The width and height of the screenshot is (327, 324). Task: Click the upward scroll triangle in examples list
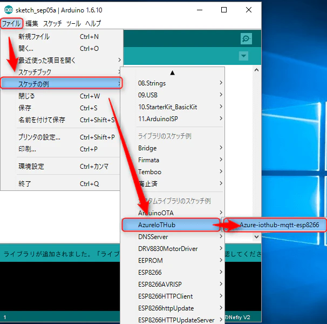(x=172, y=72)
